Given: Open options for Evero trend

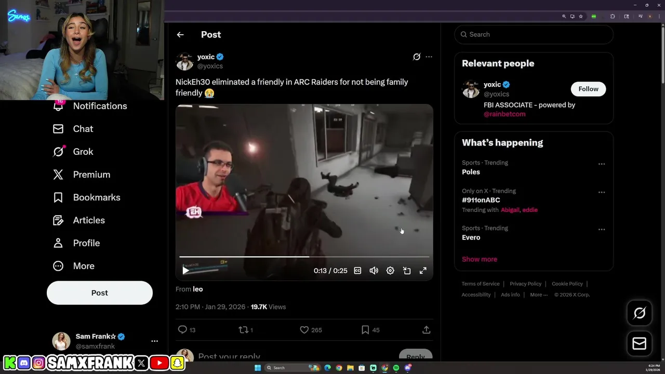Looking at the screenshot, I should (x=602, y=230).
